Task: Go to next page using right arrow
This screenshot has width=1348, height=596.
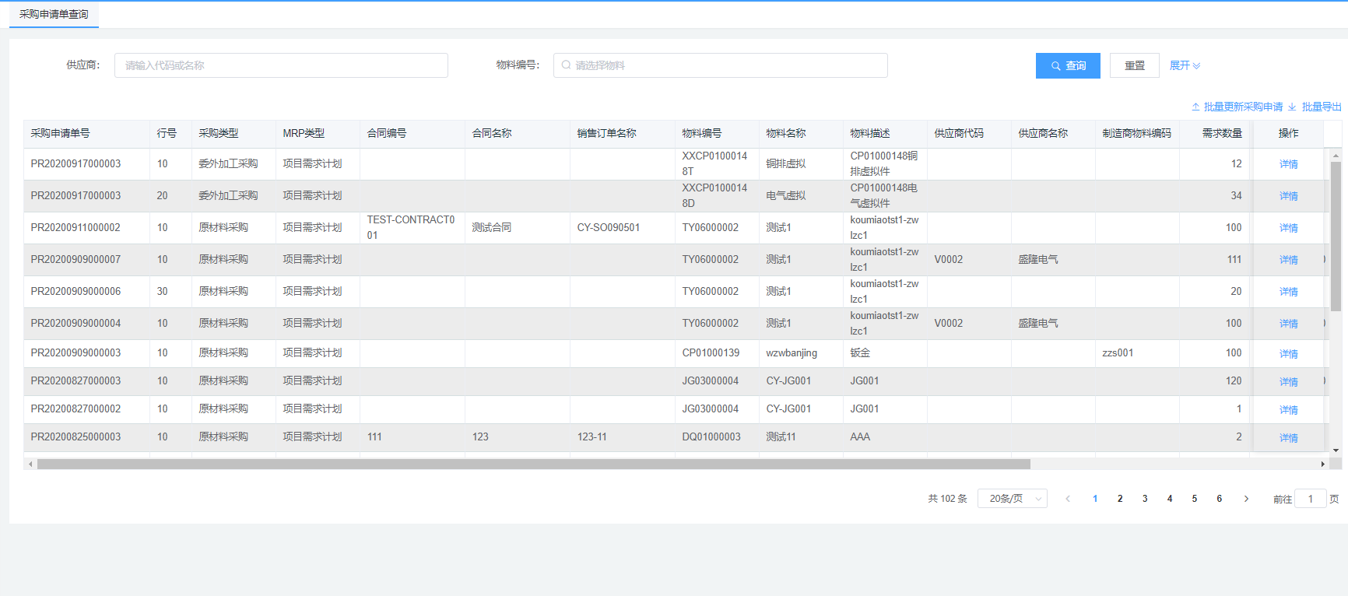Action: [1246, 499]
